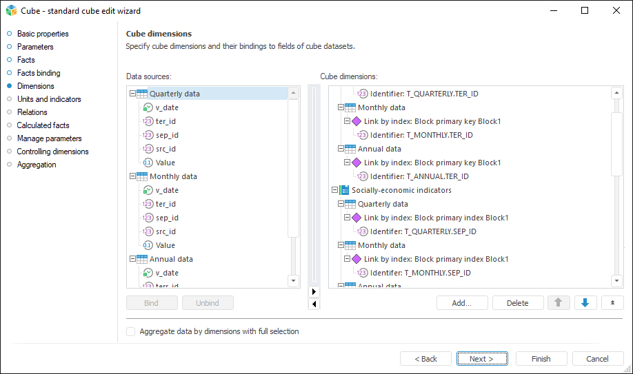The width and height of the screenshot is (633, 374).
Task: Collapse the Socially-economic indicators dimension node
Action: [334, 190]
